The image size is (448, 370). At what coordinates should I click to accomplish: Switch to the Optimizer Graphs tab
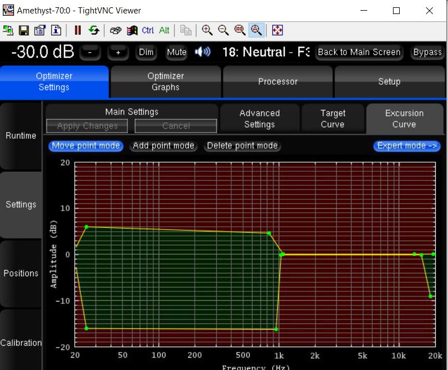pyautogui.click(x=166, y=81)
